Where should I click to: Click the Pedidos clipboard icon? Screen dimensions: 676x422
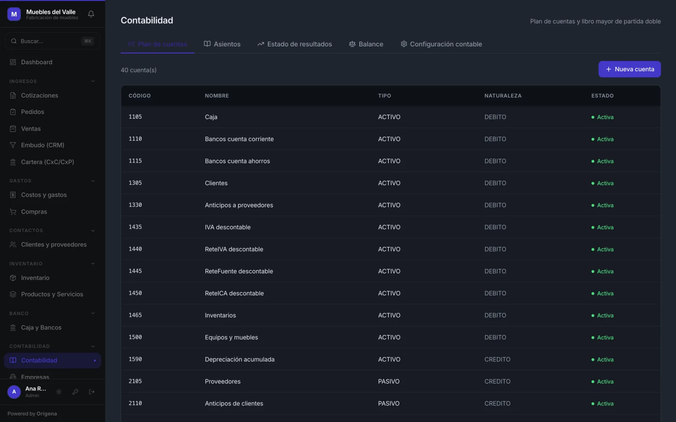coord(13,112)
